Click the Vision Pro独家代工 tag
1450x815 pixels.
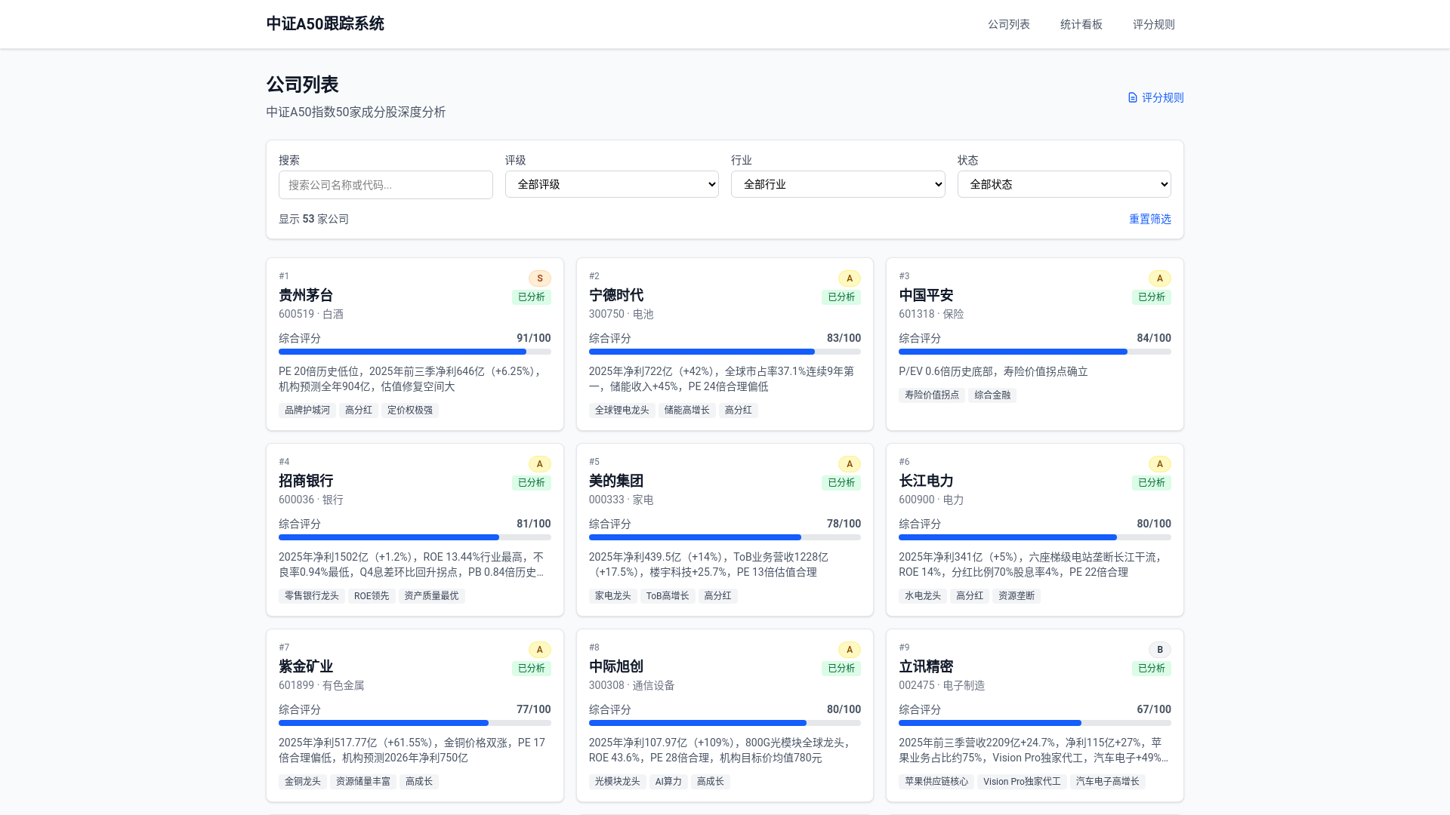[1022, 782]
